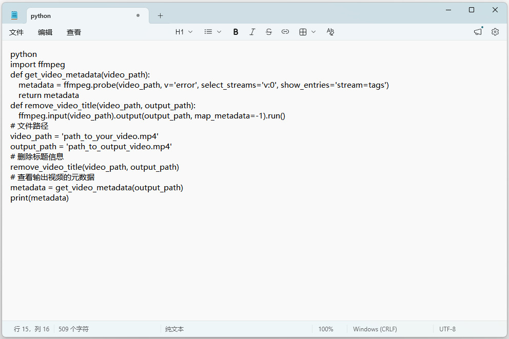This screenshot has height=339, width=509.
Task: Clear text formatting
Action: coord(330,32)
